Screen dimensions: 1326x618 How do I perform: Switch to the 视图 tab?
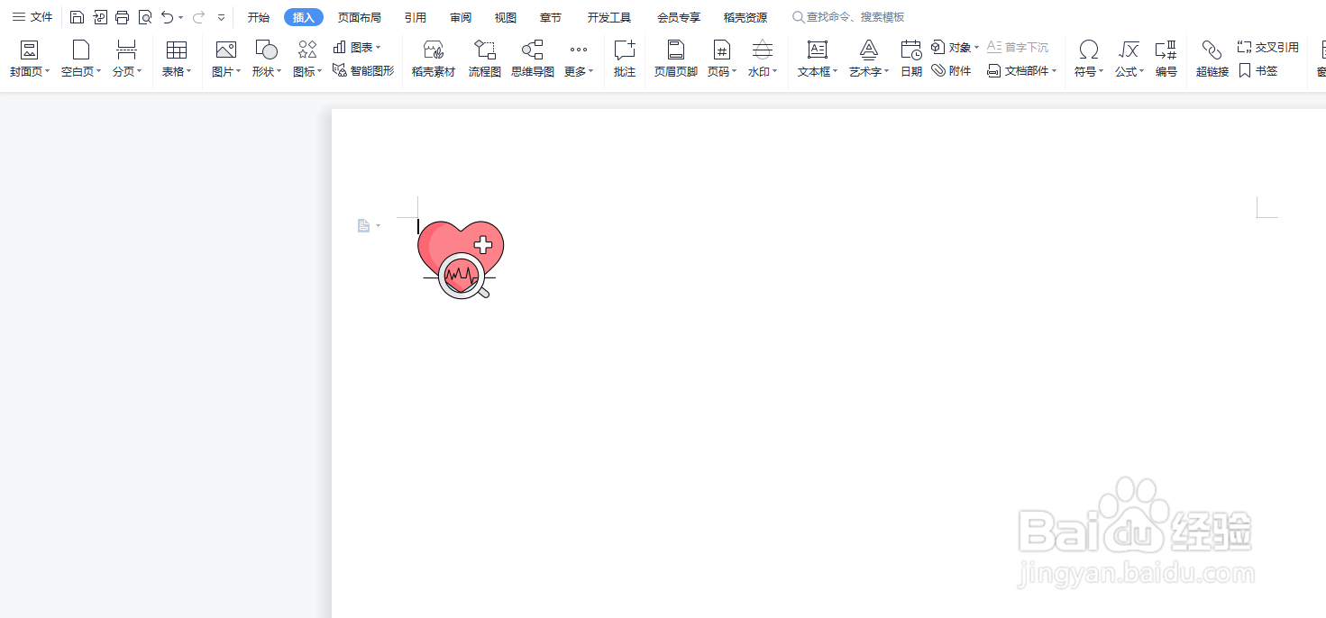click(x=506, y=17)
